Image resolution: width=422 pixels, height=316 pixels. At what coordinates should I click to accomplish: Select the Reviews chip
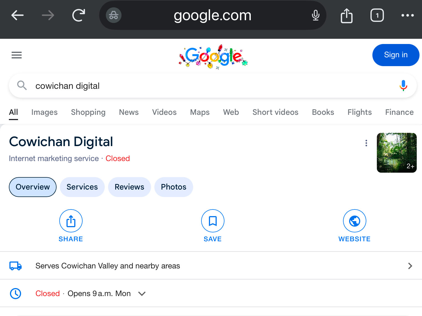coord(129,187)
